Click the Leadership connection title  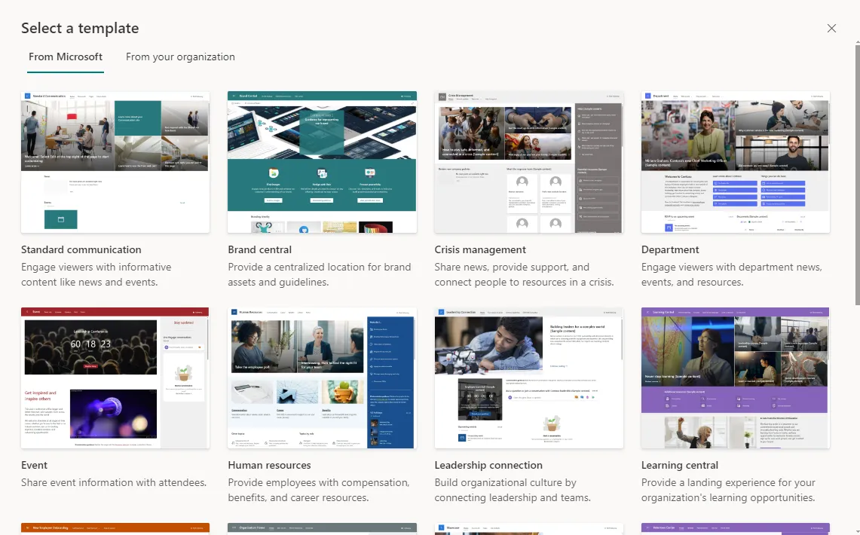(x=488, y=466)
